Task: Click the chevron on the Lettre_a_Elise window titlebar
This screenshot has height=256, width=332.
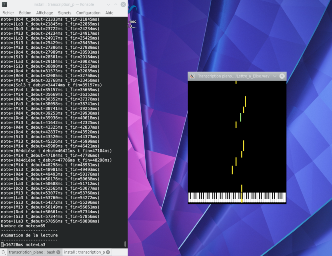Action: 274,76
